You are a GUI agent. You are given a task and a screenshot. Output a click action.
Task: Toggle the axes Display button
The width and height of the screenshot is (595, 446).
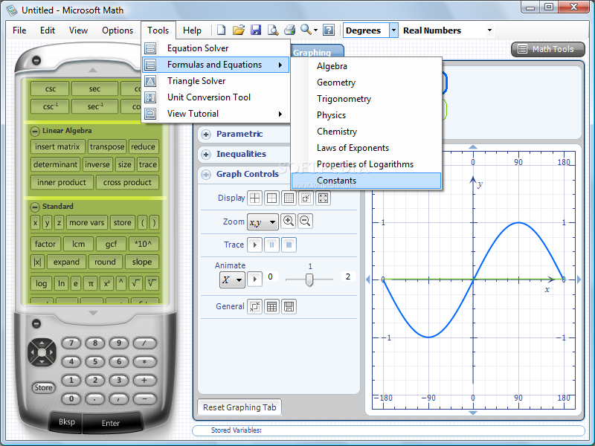(254, 198)
